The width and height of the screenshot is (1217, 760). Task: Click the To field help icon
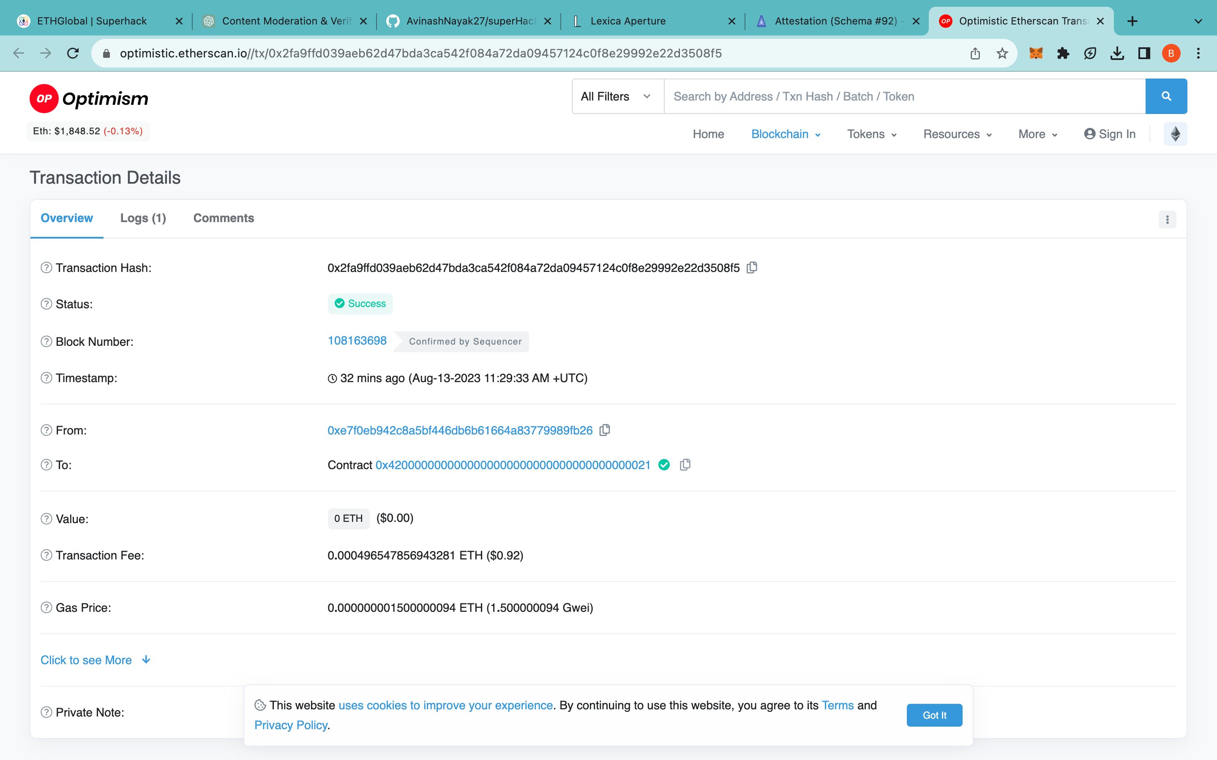46,464
